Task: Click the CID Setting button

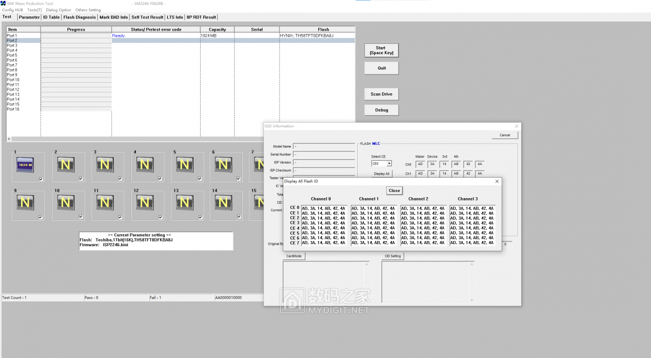Action: pyautogui.click(x=393, y=256)
